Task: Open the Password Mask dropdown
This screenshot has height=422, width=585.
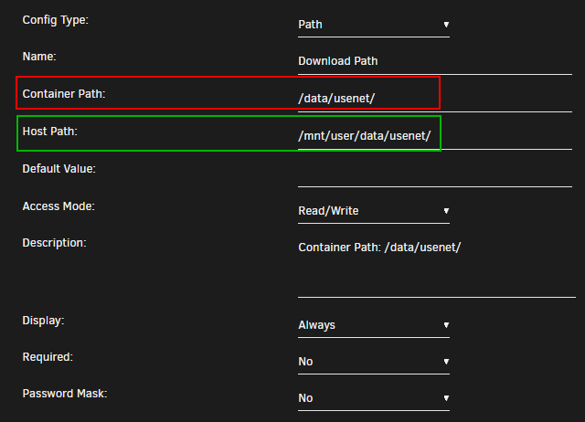Action: [x=374, y=398]
